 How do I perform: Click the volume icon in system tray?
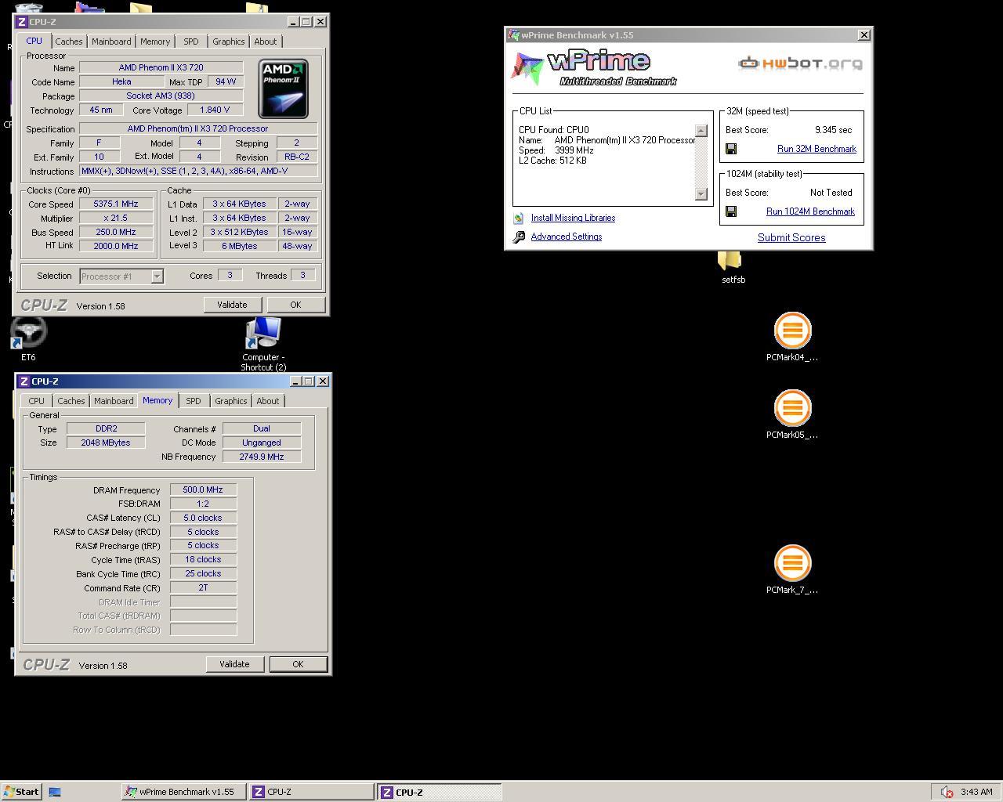[946, 792]
